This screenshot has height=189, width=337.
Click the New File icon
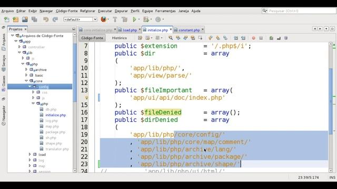pos(7,19)
